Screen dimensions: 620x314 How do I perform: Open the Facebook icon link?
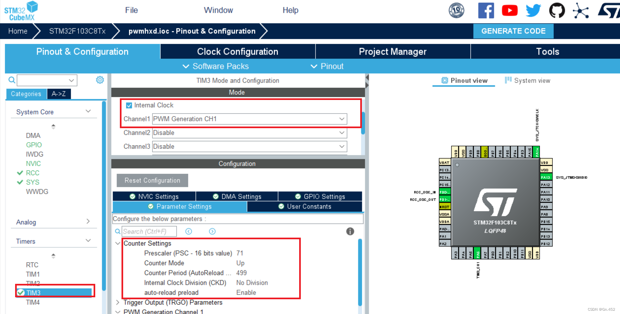point(486,10)
